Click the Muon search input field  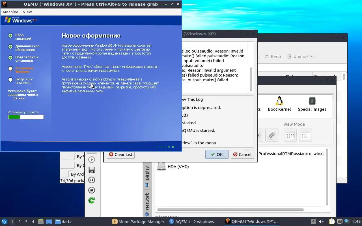click(302, 67)
